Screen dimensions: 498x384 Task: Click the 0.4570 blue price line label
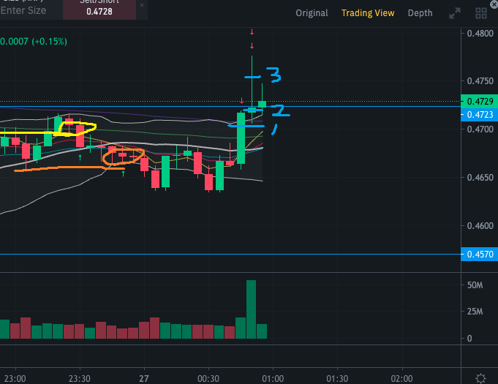tap(479, 255)
